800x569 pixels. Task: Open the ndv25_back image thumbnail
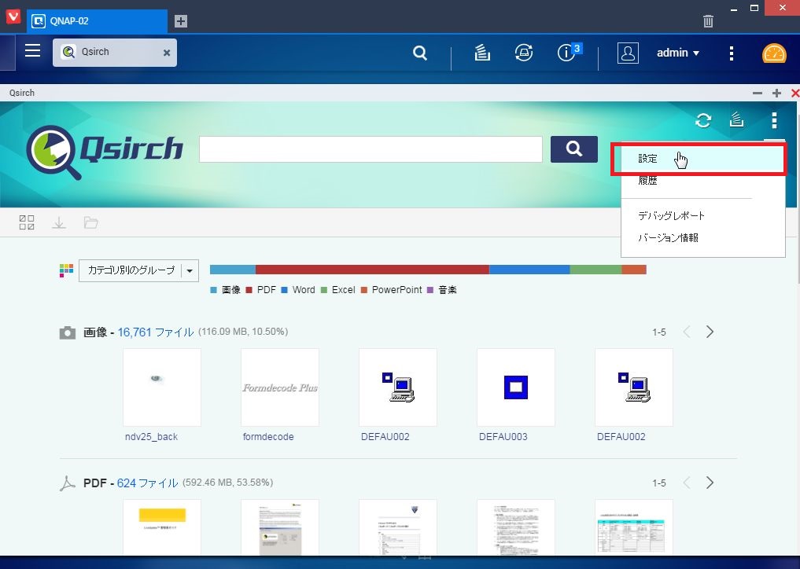[x=162, y=387]
